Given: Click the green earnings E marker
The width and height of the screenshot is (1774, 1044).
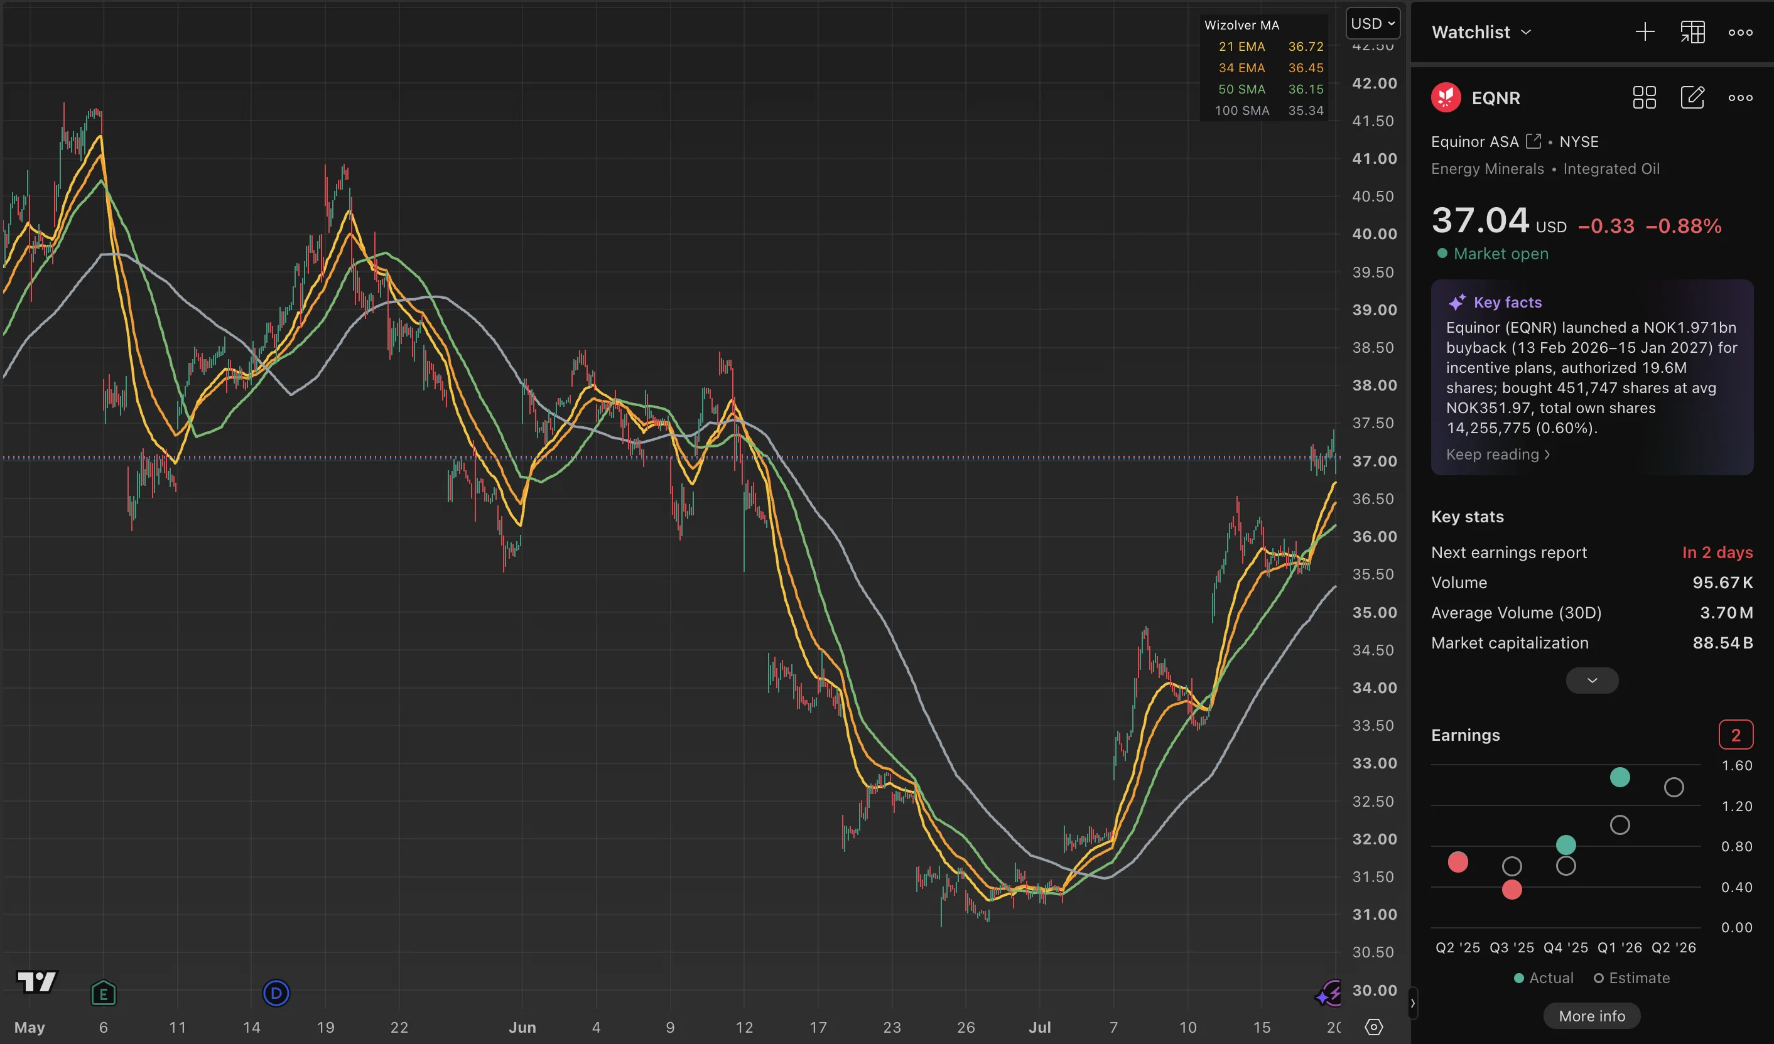Looking at the screenshot, I should click(104, 993).
